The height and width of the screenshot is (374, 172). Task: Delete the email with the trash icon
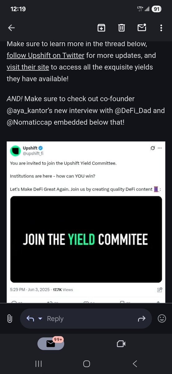click(121, 28)
